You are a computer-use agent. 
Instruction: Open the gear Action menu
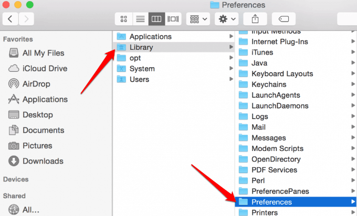pyautogui.click(x=227, y=19)
